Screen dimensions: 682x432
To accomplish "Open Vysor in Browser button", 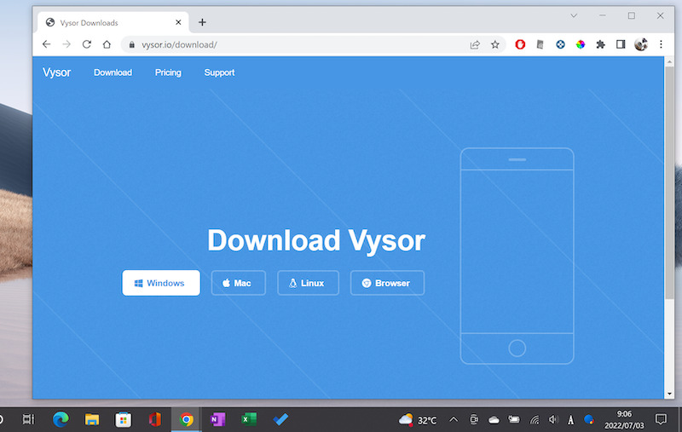I will (387, 283).
